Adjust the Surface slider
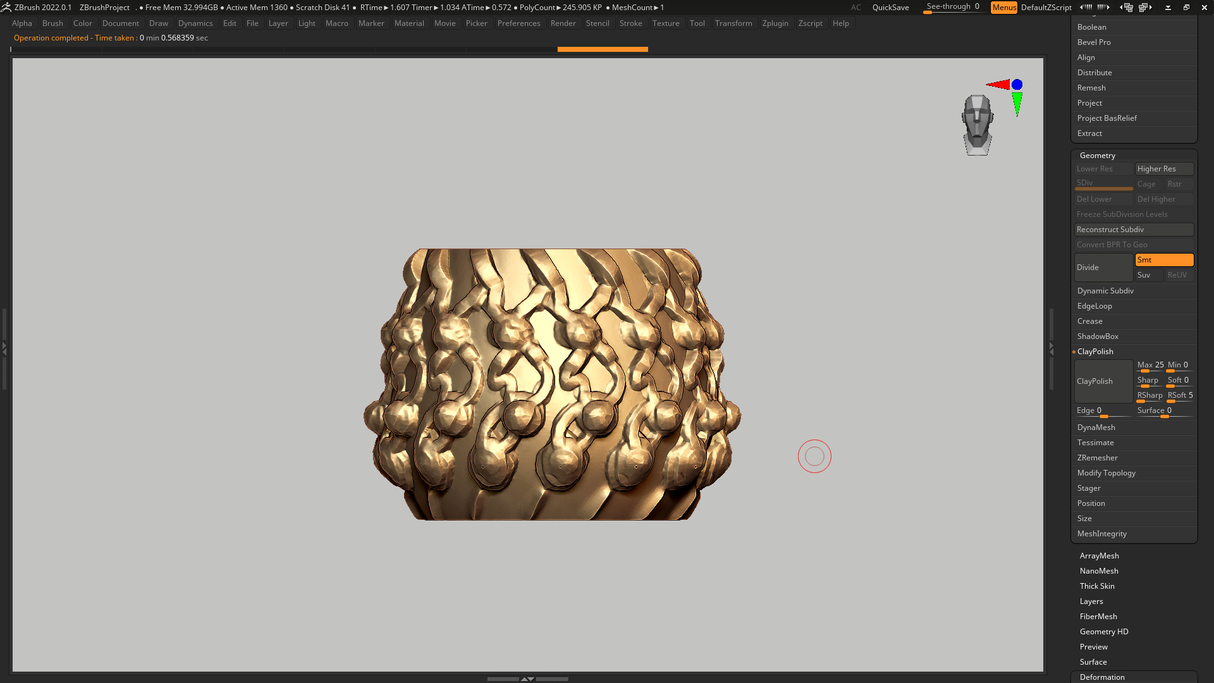1214x683 pixels. 1164,412
